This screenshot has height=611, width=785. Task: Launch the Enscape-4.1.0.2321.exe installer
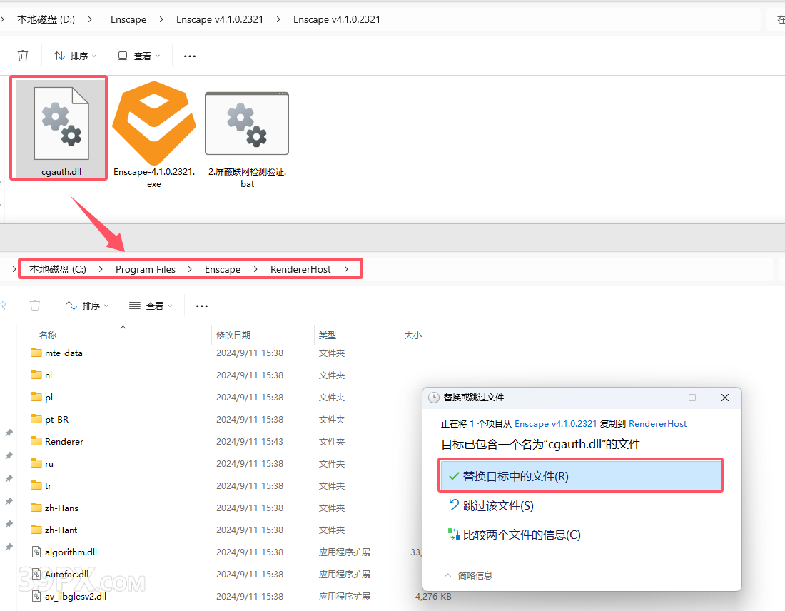[153, 121]
